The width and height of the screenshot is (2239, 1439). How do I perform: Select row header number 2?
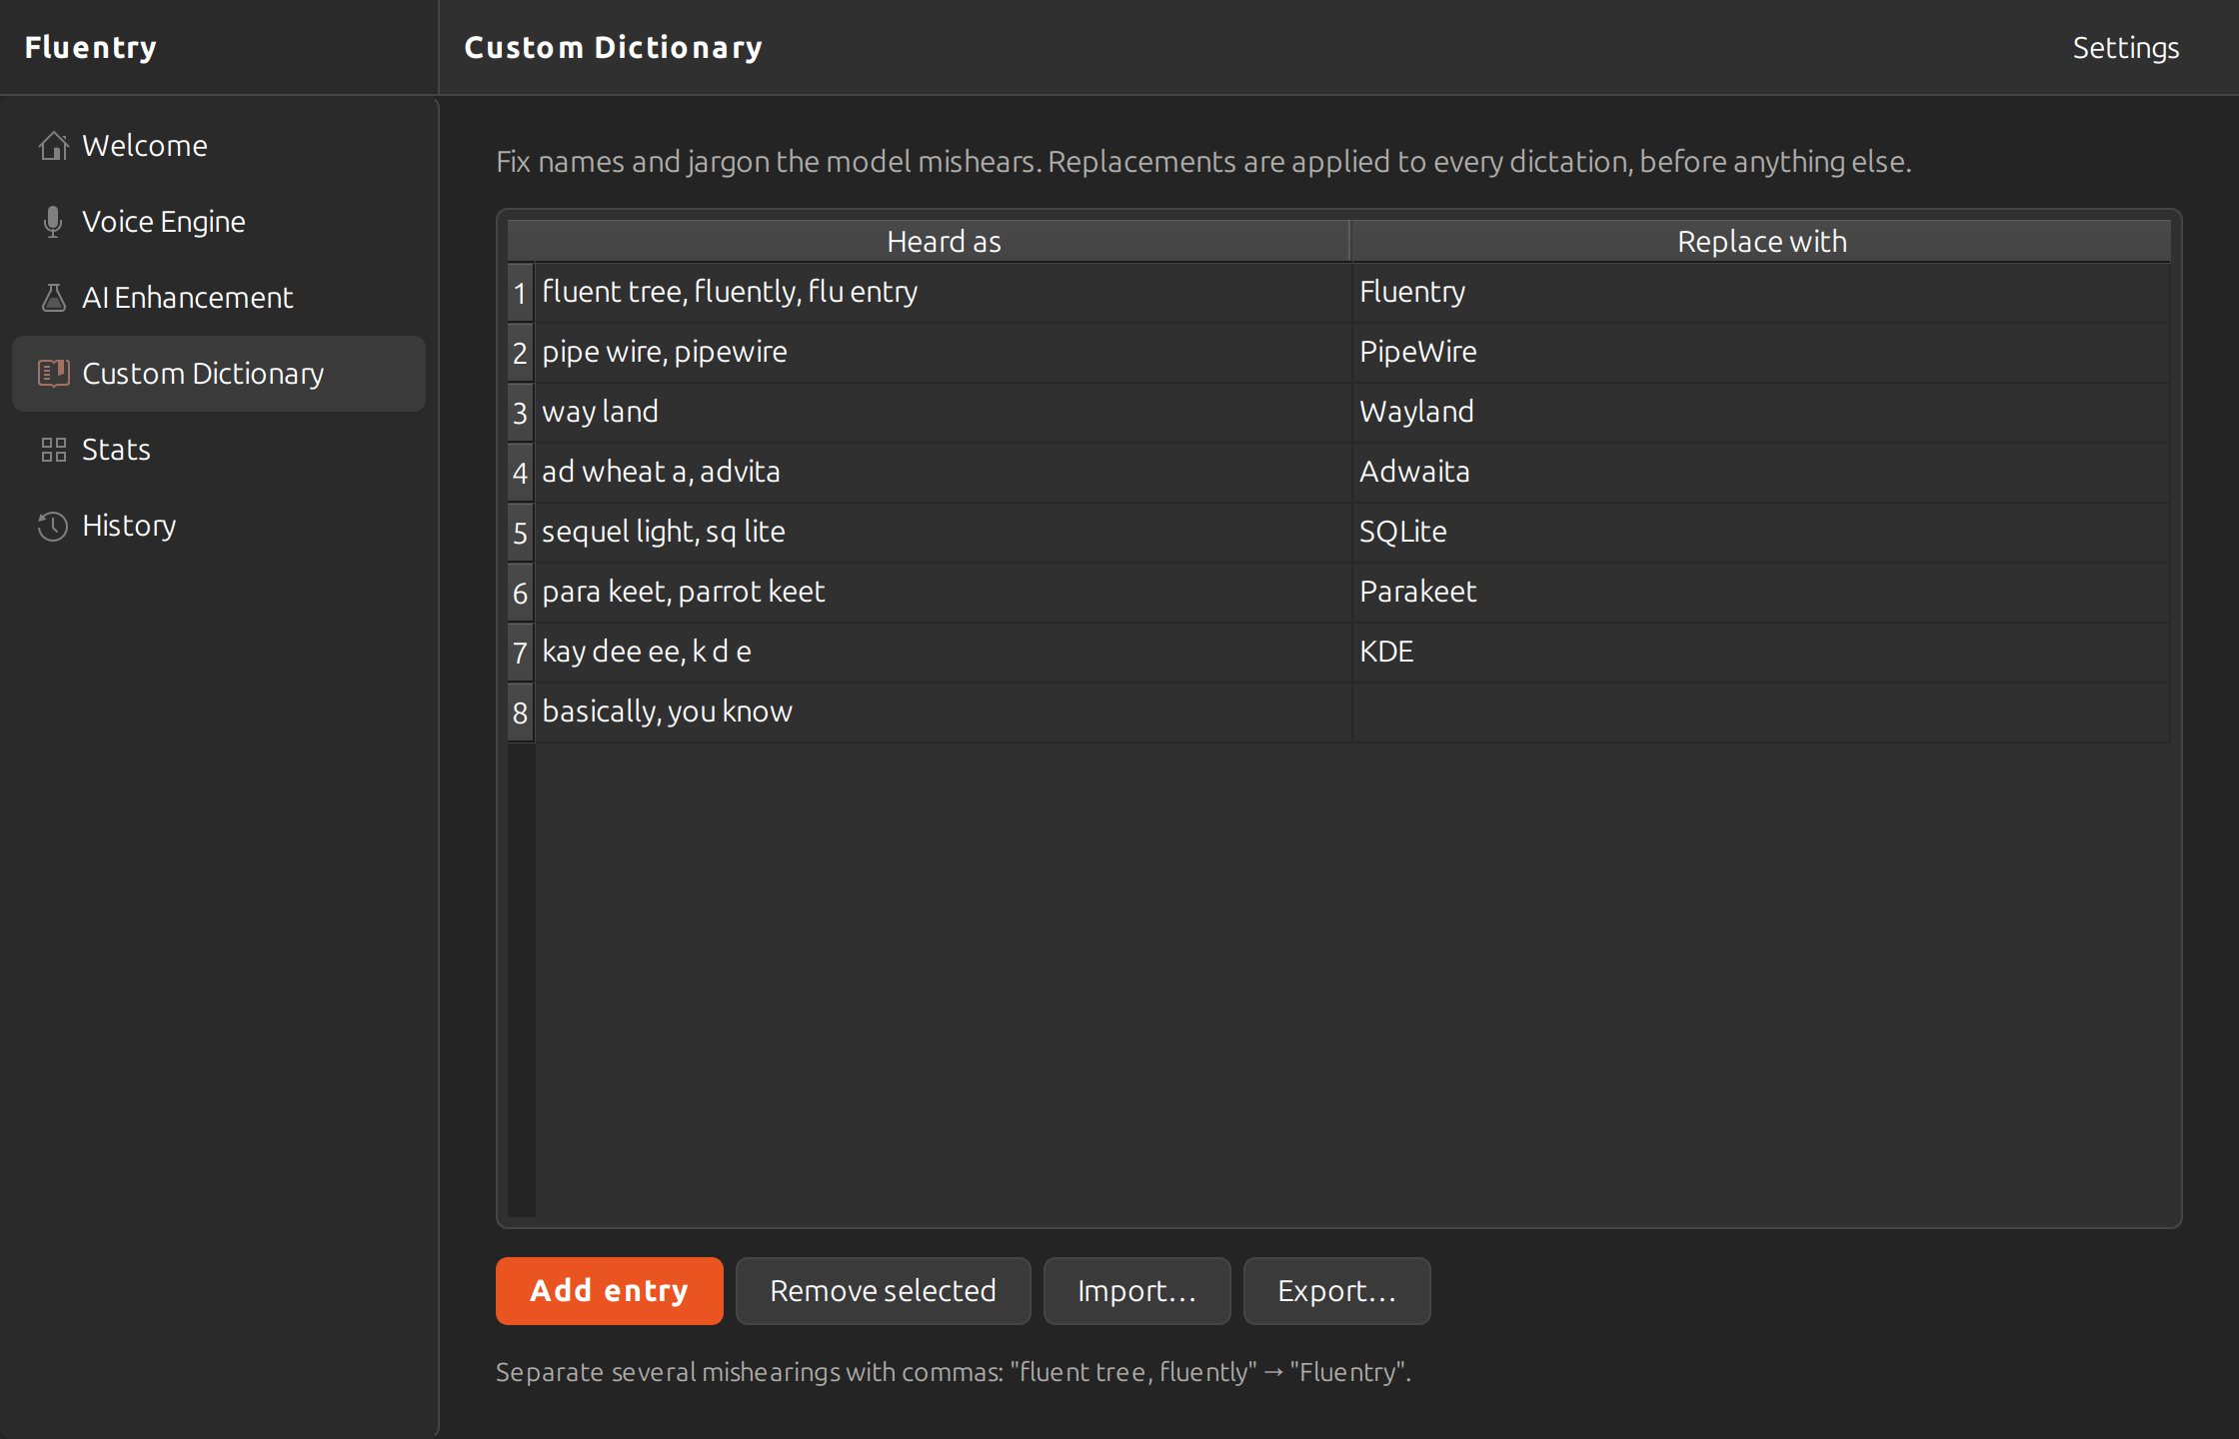tap(521, 353)
